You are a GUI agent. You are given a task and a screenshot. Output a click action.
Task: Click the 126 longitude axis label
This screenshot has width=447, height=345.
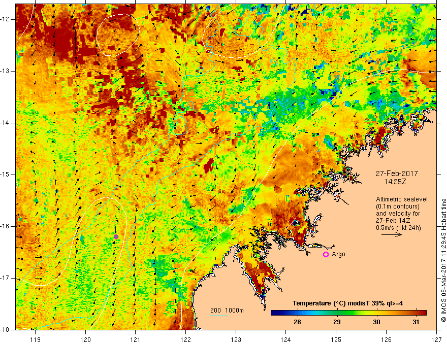click(x=386, y=339)
